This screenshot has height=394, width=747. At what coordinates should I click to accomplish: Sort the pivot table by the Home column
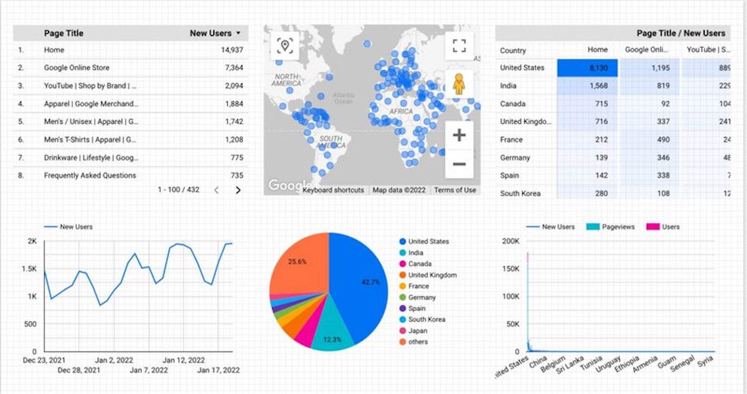[x=598, y=50]
